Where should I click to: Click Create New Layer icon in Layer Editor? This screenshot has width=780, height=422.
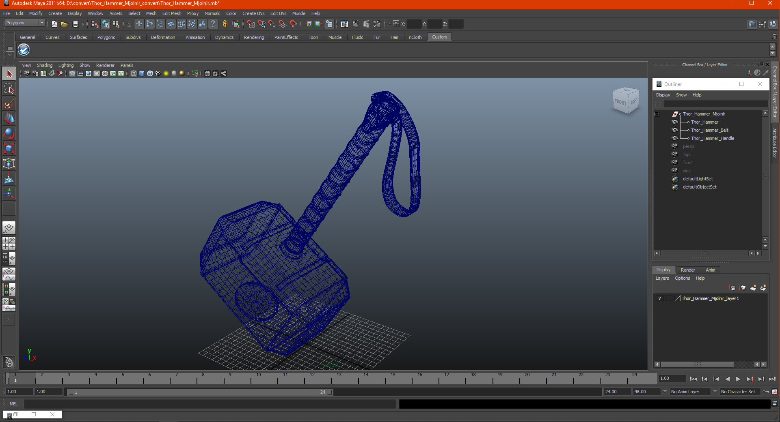[753, 288]
